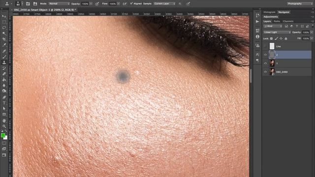
Task: Open the Adjustments panel tab
Action: pos(271,17)
